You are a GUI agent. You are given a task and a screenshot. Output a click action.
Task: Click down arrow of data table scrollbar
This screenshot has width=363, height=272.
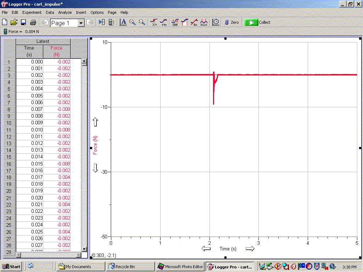pyautogui.click(x=84, y=249)
